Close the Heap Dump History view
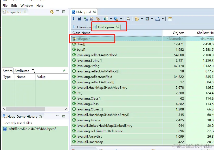Viewport: 214px width, 150px height. point(41,116)
